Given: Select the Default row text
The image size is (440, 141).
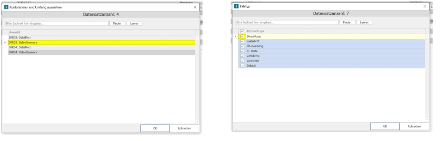Looking at the screenshot, I should 251,66.
